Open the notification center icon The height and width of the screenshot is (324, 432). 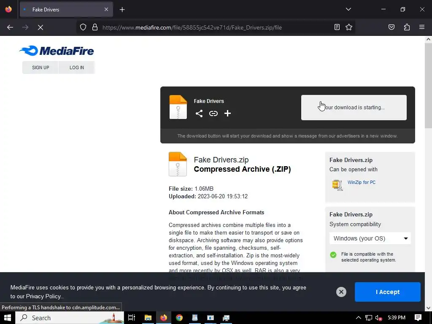click(418, 318)
